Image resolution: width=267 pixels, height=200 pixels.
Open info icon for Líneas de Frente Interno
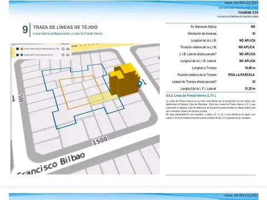click(63, 55)
